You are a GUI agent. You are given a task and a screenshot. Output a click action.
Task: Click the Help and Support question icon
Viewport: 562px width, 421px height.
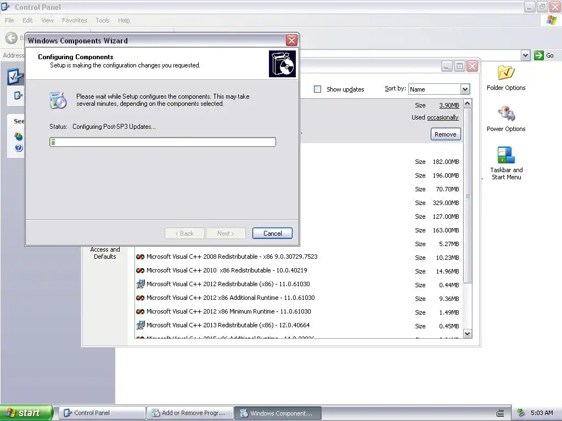tap(19, 147)
